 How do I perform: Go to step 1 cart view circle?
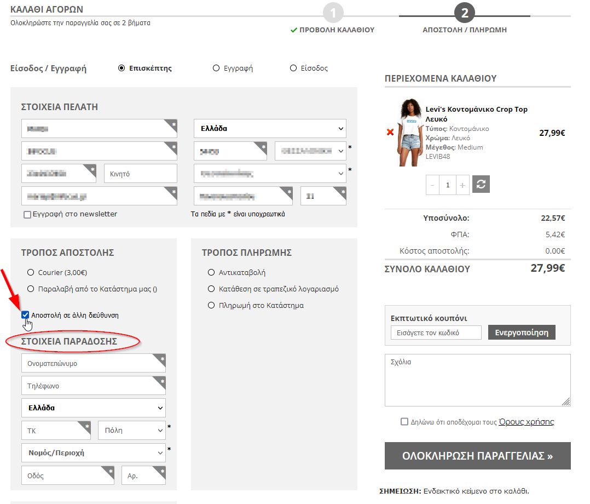point(333,13)
